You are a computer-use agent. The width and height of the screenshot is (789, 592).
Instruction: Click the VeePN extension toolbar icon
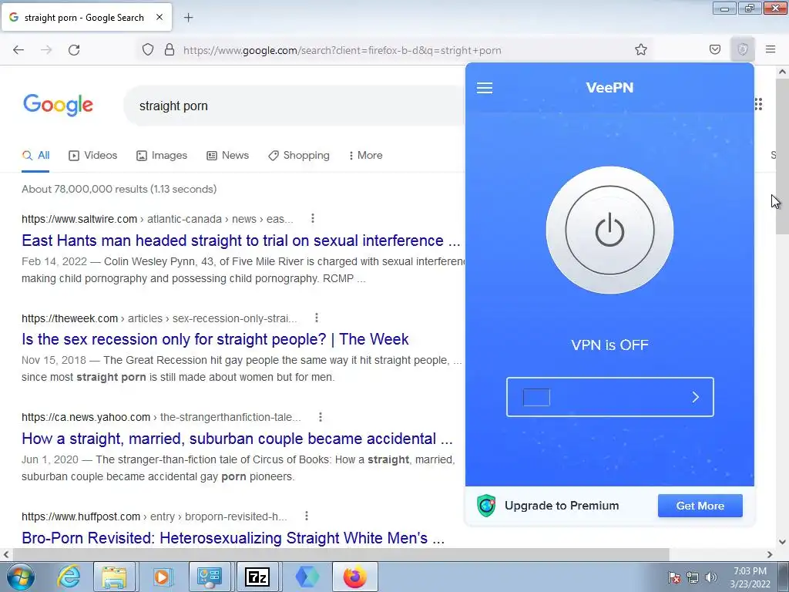[742, 49]
